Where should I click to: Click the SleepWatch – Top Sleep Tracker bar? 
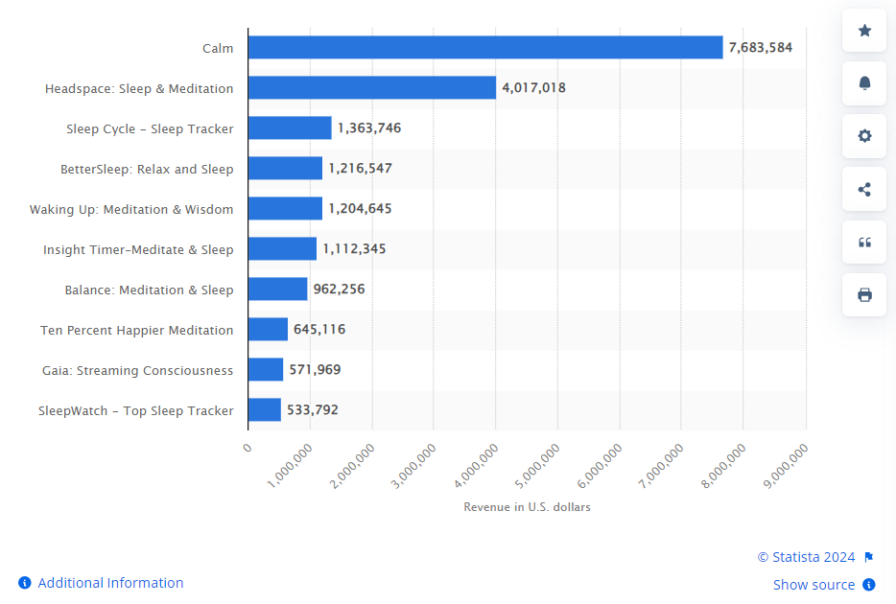(x=265, y=409)
